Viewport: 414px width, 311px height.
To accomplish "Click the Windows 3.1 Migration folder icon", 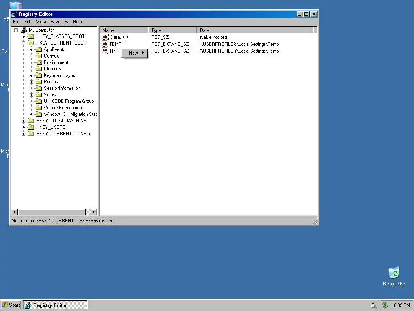I will pos(38,114).
